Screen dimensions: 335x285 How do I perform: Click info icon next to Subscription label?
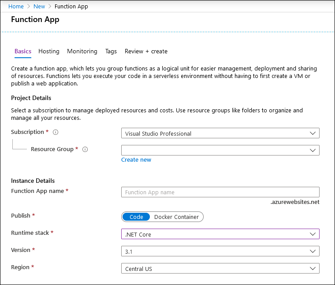click(x=56, y=132)
